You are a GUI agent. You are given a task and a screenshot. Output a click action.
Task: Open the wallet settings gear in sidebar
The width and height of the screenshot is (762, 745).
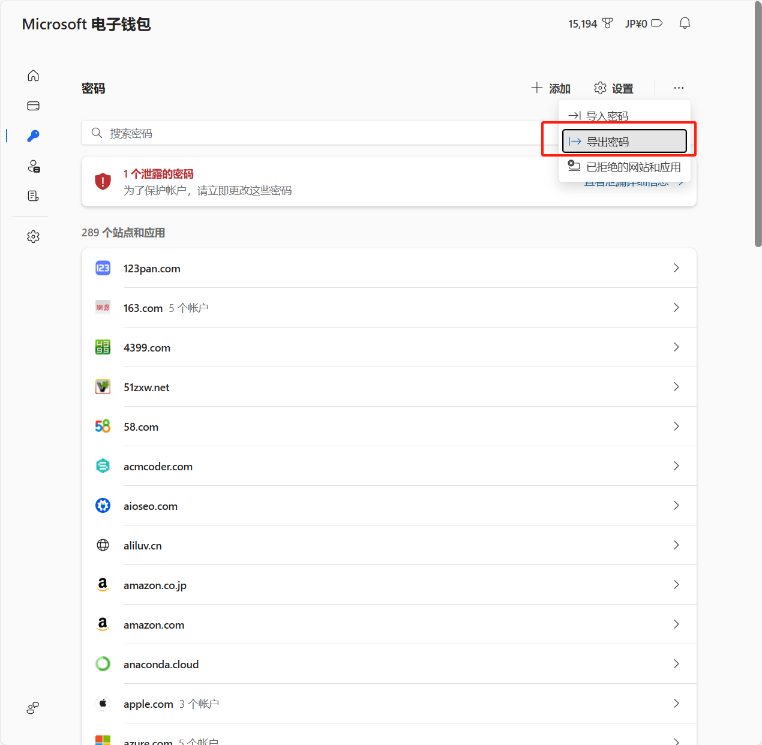click(x=34, y=236)
